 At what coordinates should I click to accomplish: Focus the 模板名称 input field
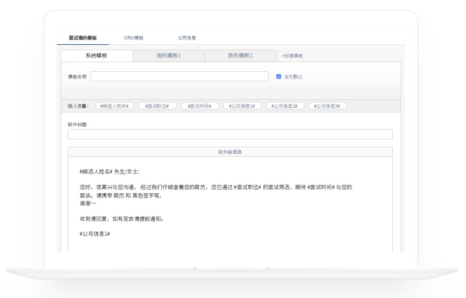click(179, 77)
